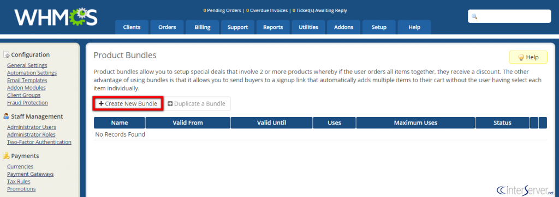Screen dimensions: 559x197
Task: Click the Name column header
Action: click(120, 122)
